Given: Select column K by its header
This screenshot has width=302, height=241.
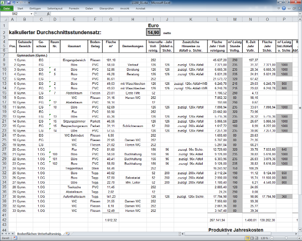Looking at the screenshot, I should pyautogui.click(x=191, y=20).
